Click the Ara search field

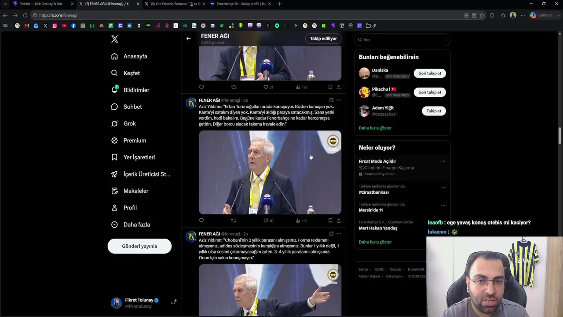coord(402,40)
